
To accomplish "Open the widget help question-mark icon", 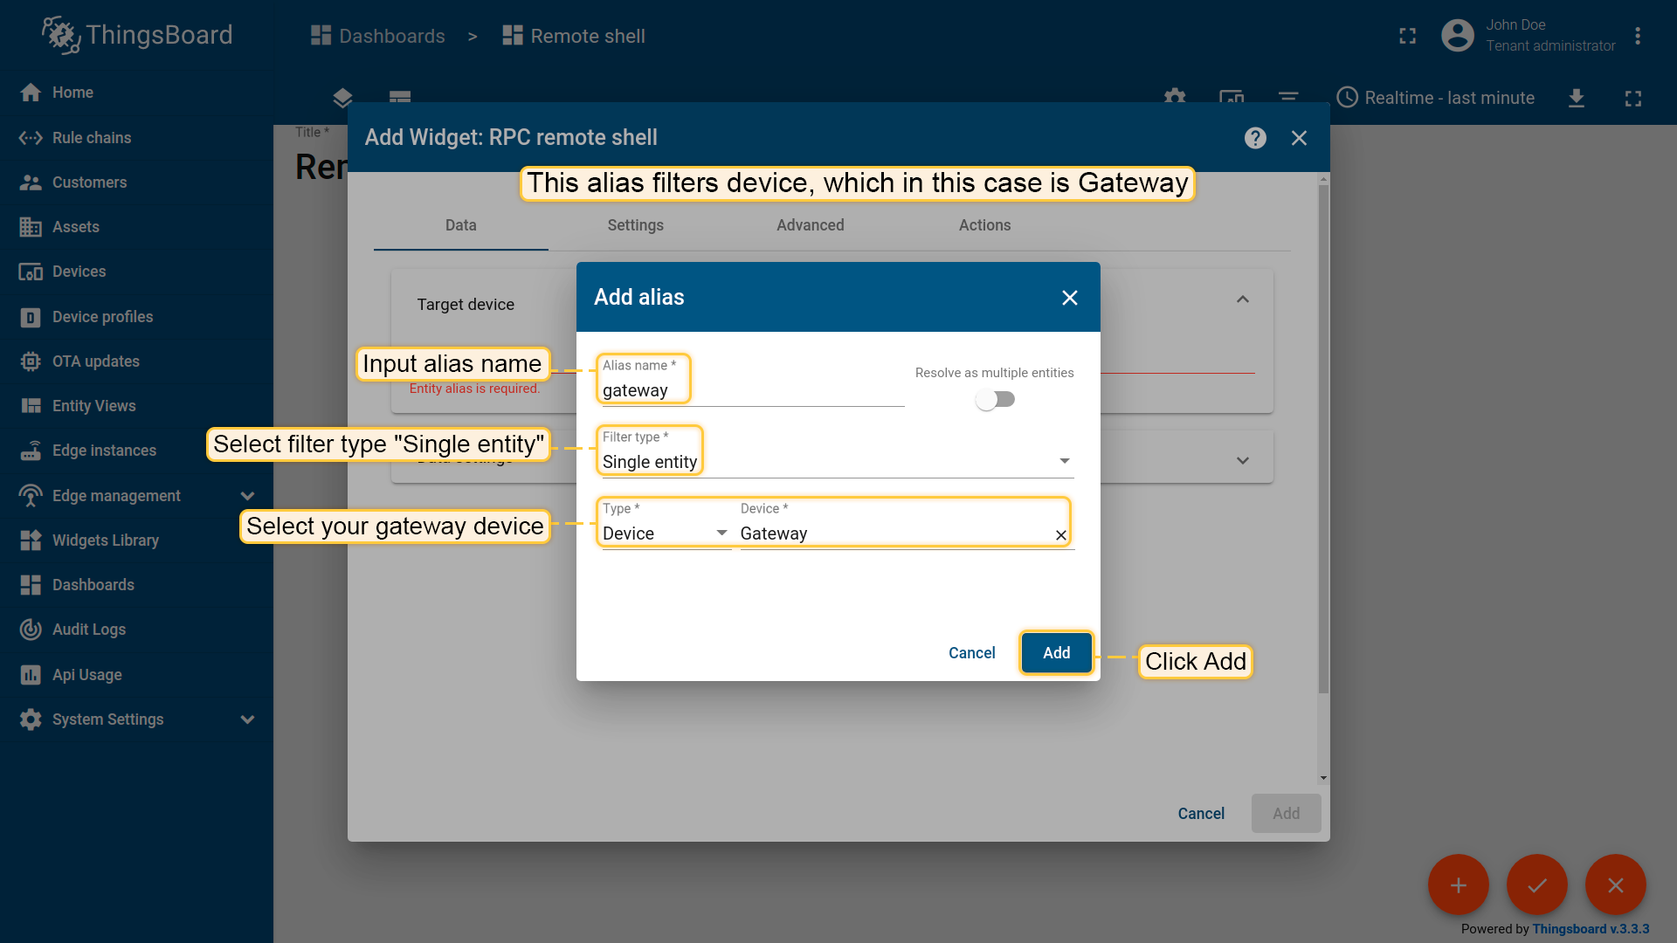I will point(1255,138).
